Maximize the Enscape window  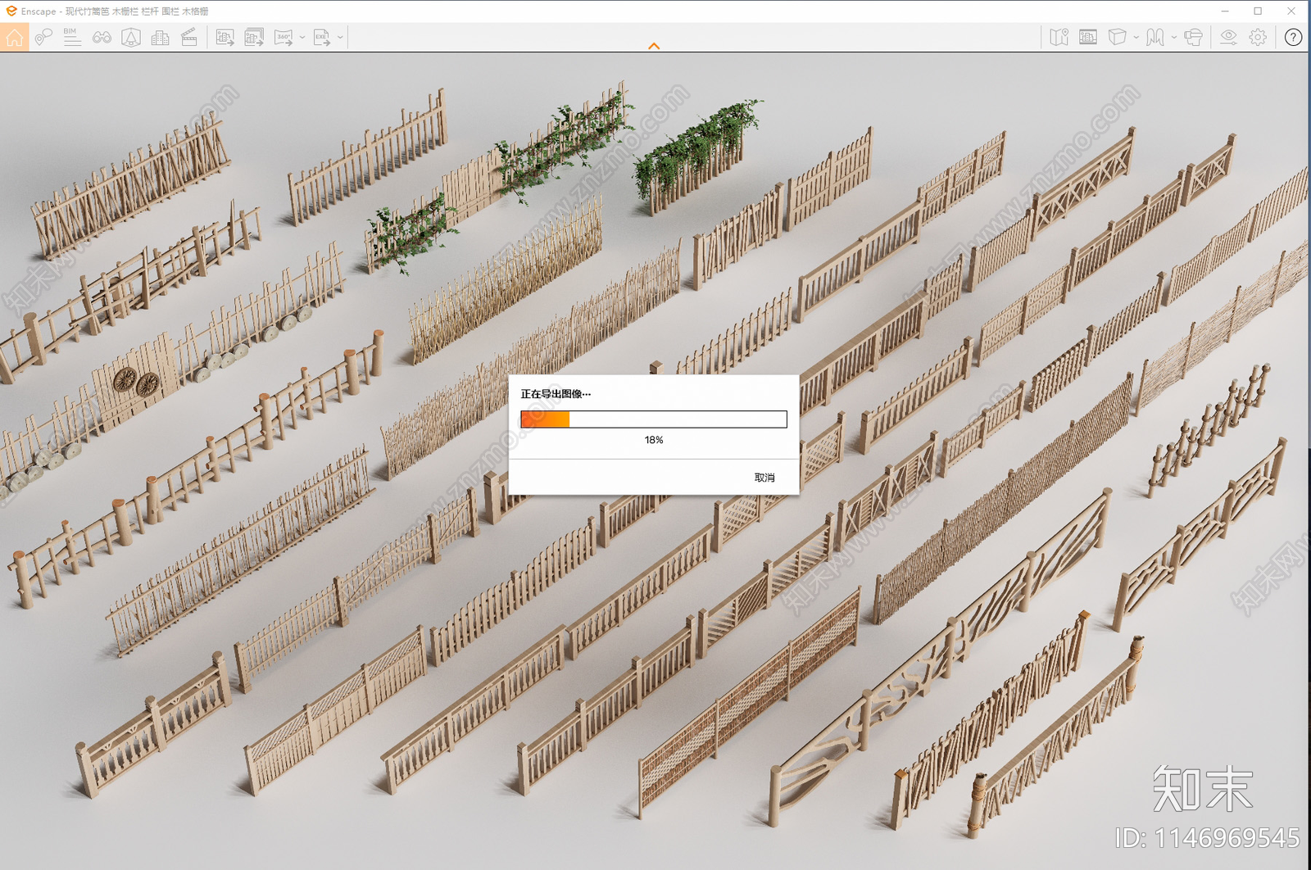(x=1258, y=11)
